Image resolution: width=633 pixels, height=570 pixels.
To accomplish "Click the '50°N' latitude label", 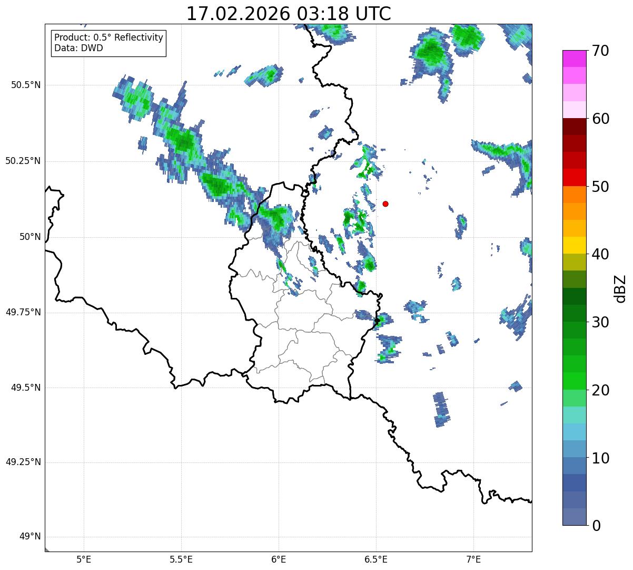I will click(x=30, y=237).
